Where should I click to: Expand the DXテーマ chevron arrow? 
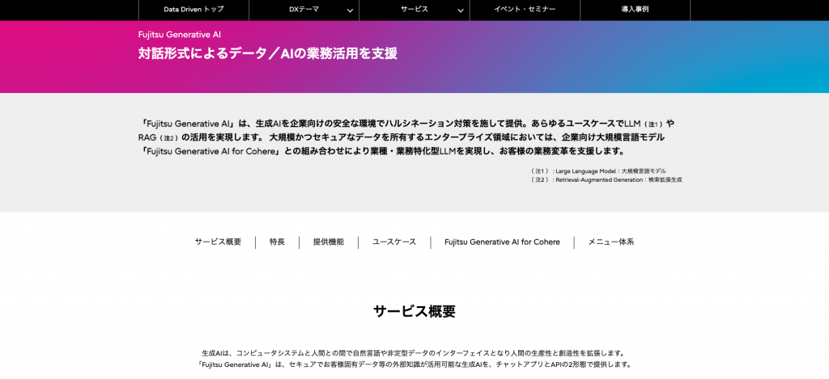click(350, 10)
